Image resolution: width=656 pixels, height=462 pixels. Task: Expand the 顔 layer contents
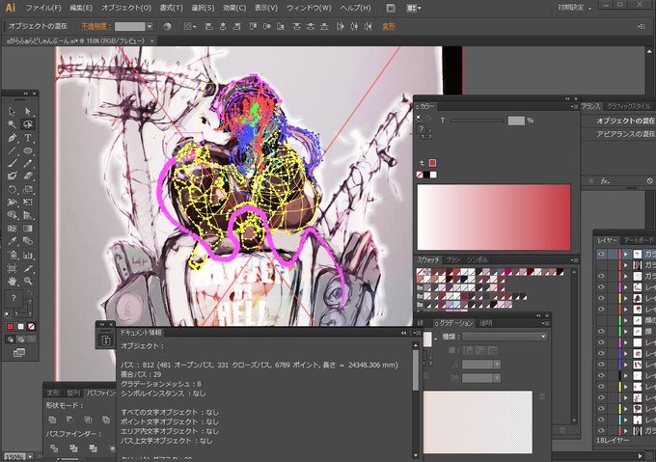[626, 331]
